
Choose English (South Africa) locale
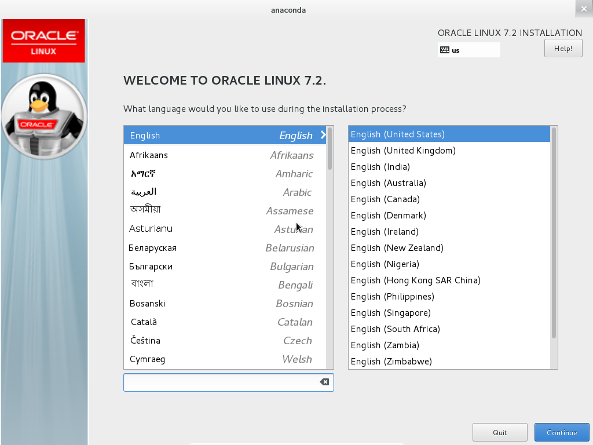pos(449,329)
